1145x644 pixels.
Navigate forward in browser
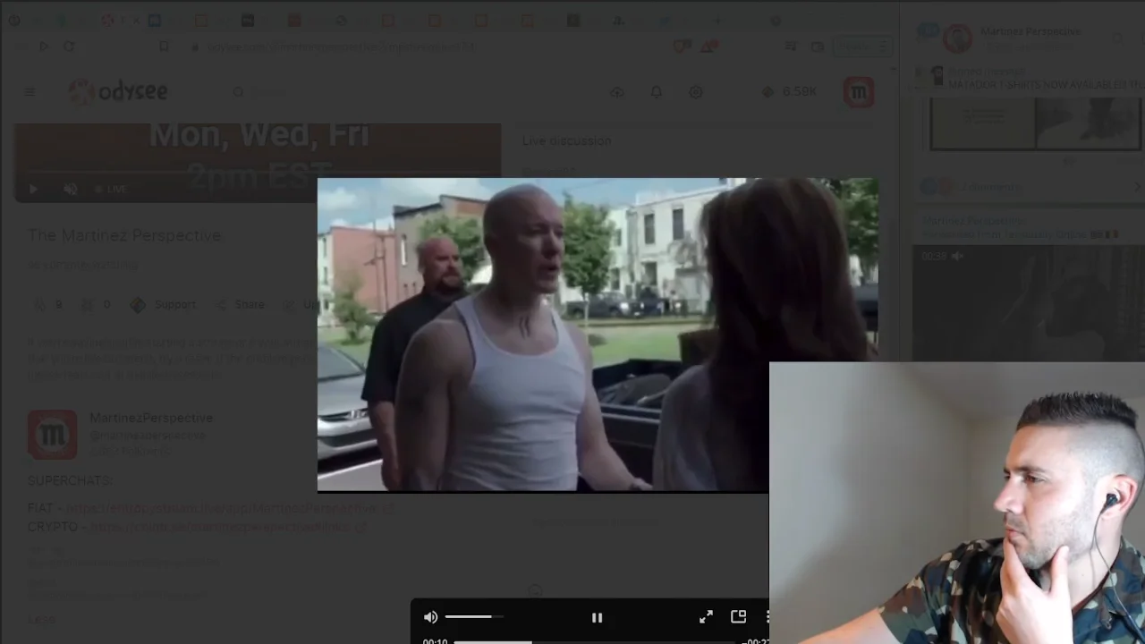(x=43, y=47)
